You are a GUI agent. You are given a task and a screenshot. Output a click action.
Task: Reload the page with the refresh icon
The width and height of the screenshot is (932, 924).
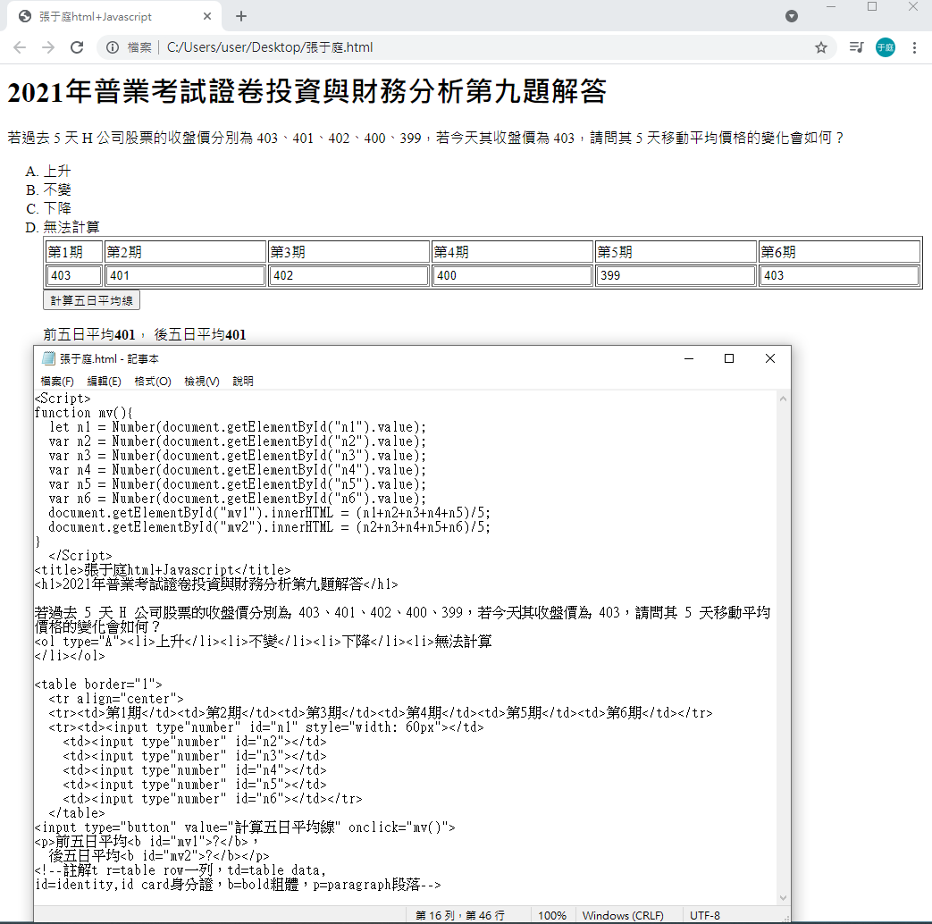77,47
